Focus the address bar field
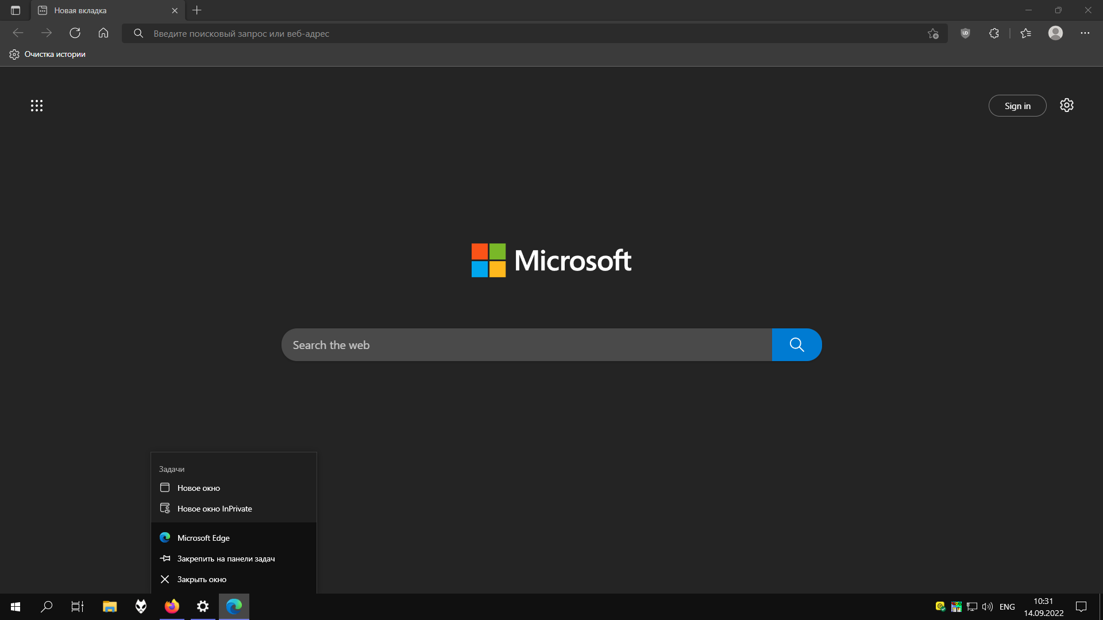This screenshot has height=620, width=1103. coord(534,33)
